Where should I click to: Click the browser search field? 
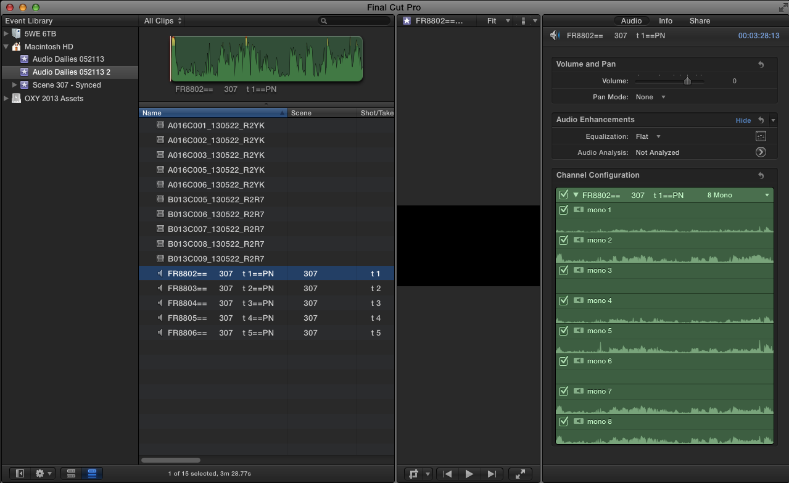[x=355, y=21]
